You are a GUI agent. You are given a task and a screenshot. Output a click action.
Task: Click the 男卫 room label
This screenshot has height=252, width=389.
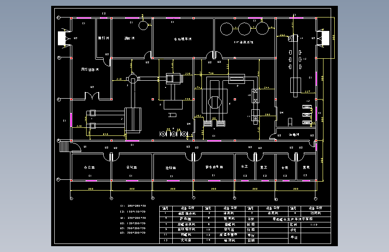[263, 167]
